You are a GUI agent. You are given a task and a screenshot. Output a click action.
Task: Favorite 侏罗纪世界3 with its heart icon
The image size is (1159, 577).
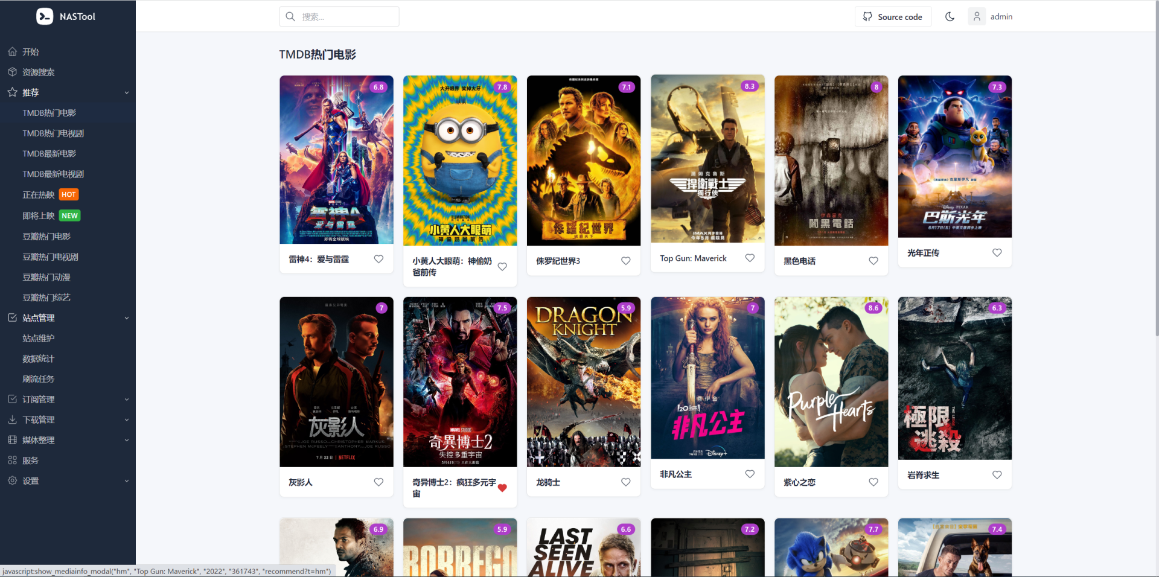point(626,261)
